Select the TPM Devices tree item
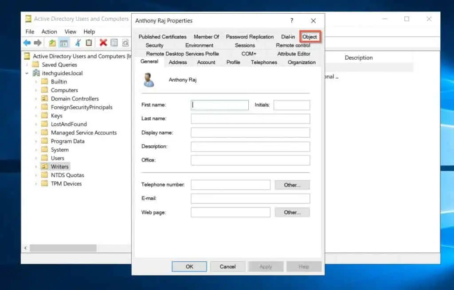 pyautogui.click(x=67, y=184)
